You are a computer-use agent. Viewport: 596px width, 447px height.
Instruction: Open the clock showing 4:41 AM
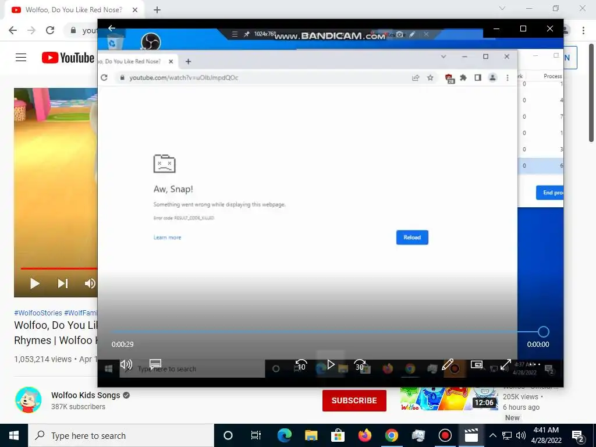[546, 435]
